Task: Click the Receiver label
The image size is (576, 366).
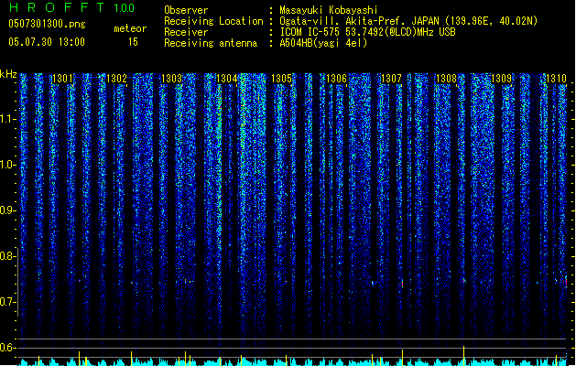Action: (x=186, y=32)
